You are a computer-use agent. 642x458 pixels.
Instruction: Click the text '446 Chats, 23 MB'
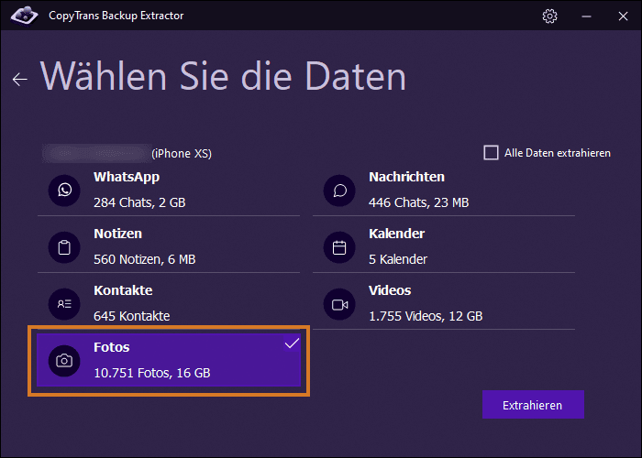tap(419, 202)
